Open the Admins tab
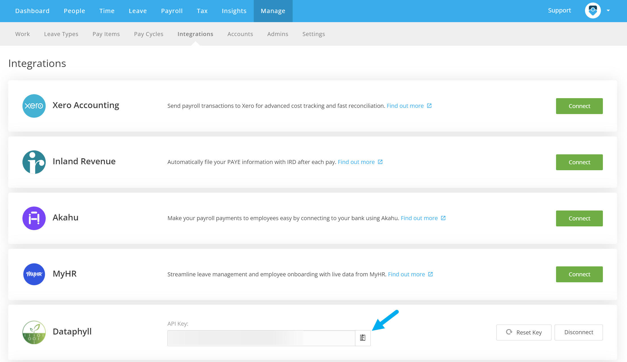Image resolution: width=627 pixels, height=362 pixels. coord(278,34)
